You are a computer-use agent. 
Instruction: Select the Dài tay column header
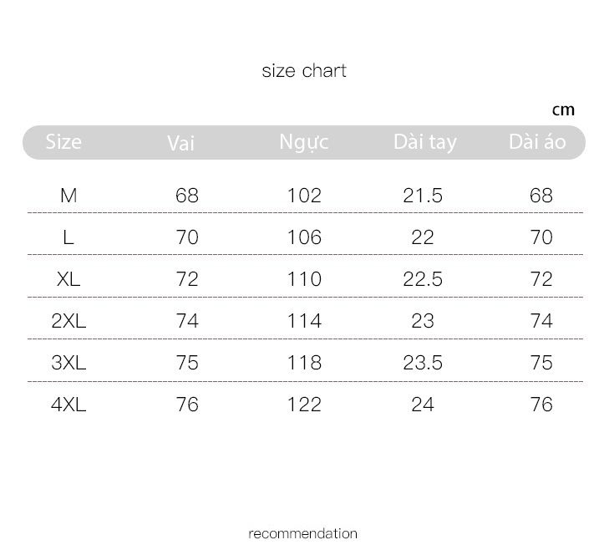(425, 142)
